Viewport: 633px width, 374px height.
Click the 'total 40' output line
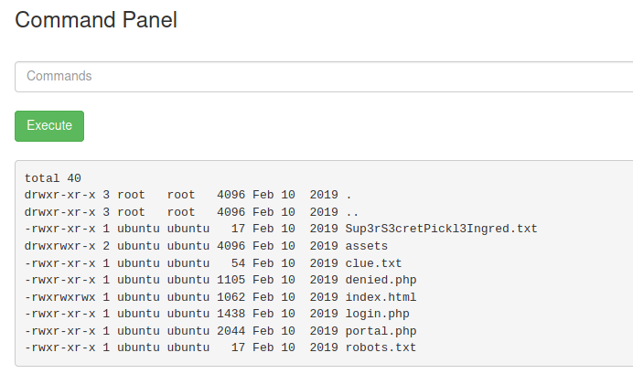(x=53, y=178)
